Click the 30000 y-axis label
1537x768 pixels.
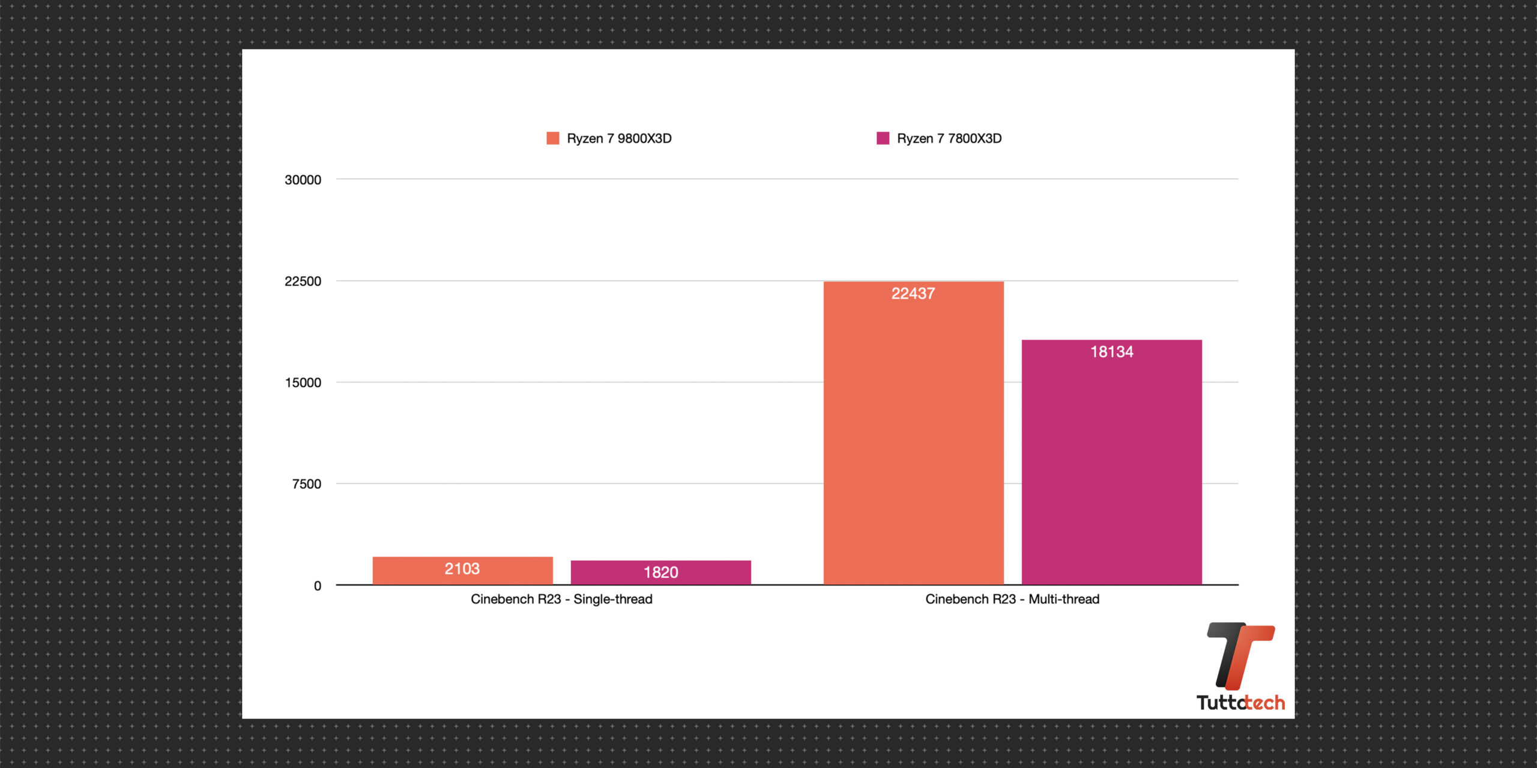(x=303, y=180)
